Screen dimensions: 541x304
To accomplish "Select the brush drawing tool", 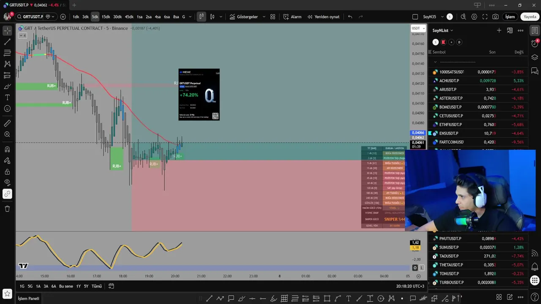I will pos(7,86).
